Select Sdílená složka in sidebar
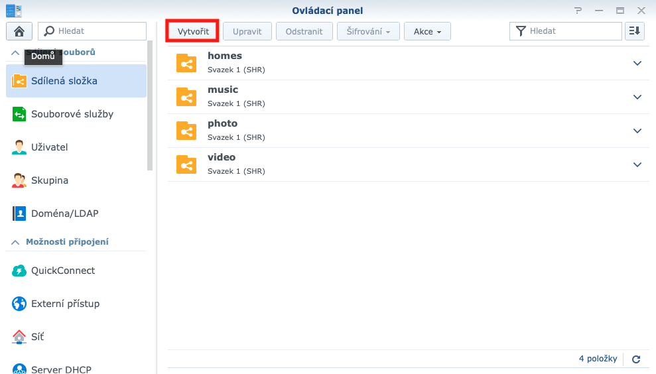656x374 pixels. coord(76,81)
